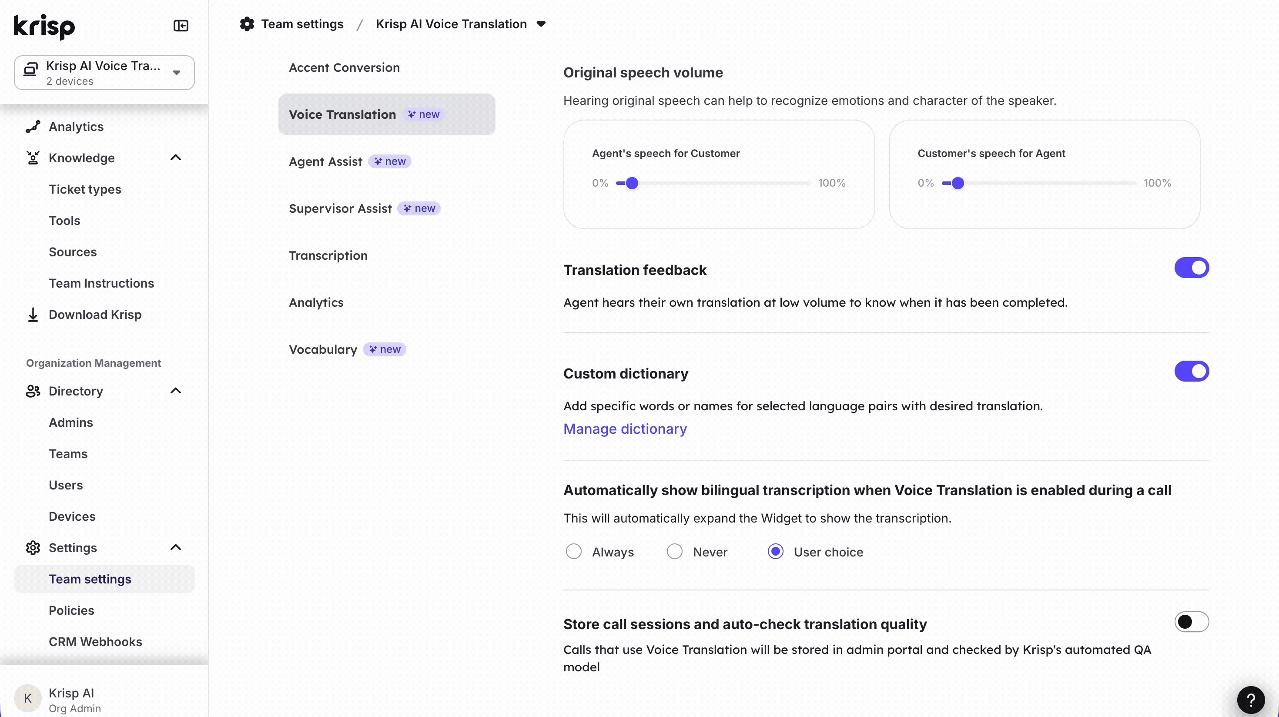
Task: Open the help question mark button
Action: coord(1250,700)
